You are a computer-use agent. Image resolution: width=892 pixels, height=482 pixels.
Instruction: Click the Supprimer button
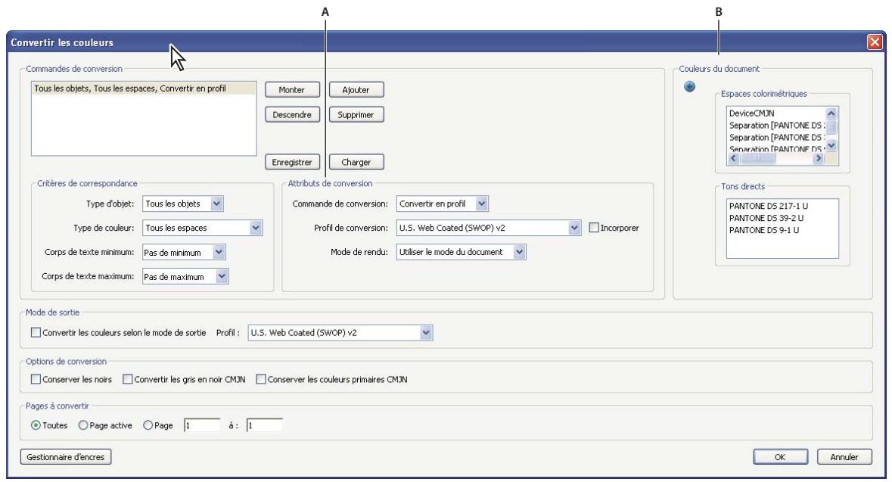click(356, 115)
